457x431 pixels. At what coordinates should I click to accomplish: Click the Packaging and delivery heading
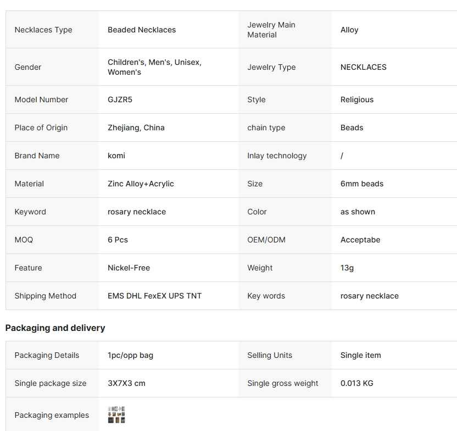coord(55,328)
